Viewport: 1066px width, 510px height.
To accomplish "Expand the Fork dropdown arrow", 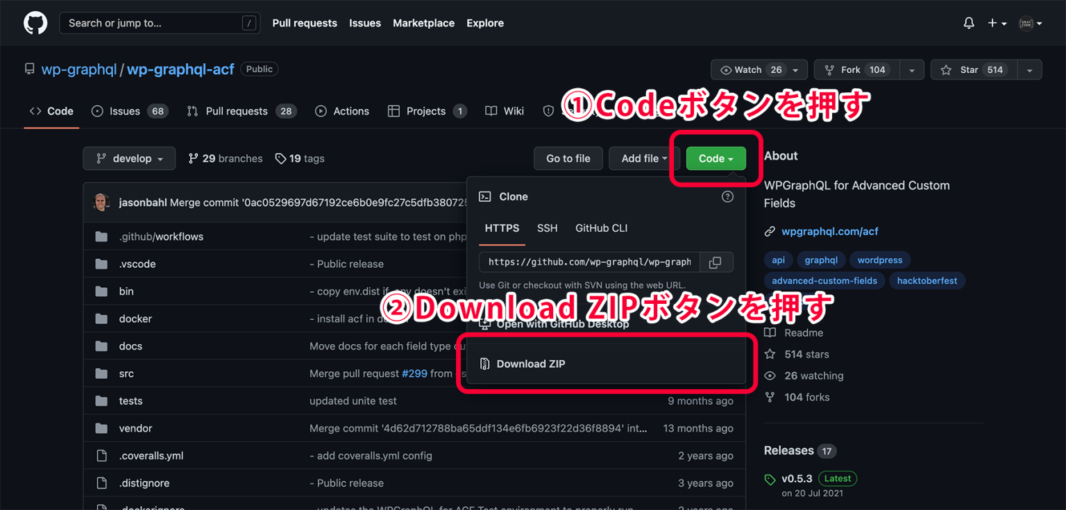I will click(x=912, y=70).
